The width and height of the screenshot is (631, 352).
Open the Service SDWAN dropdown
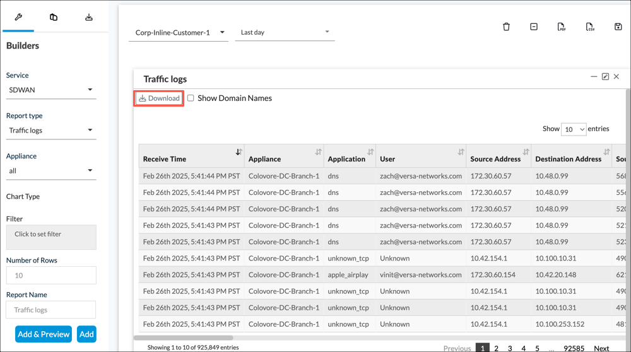pyautogui.click(x=51, y=90)
